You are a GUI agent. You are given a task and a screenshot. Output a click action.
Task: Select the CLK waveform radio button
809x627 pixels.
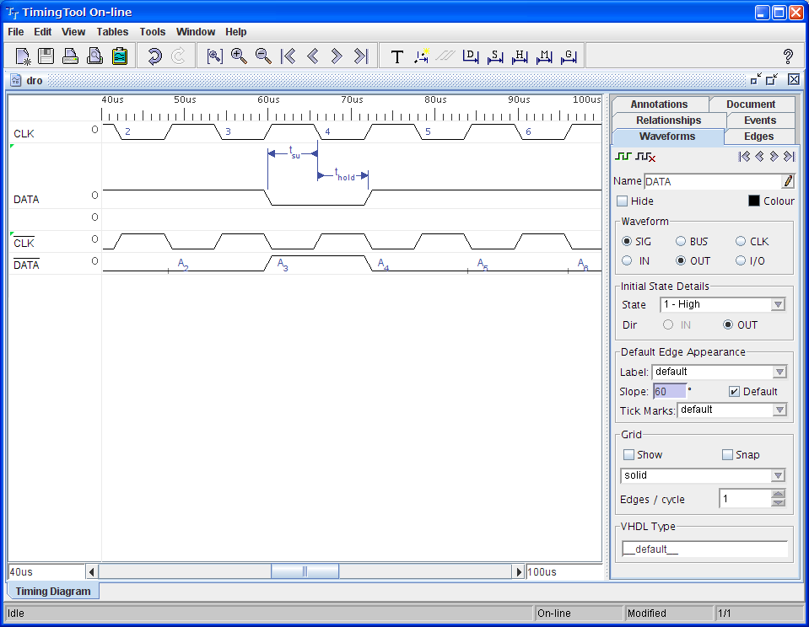pyautogui.click(x=741, y=241)
